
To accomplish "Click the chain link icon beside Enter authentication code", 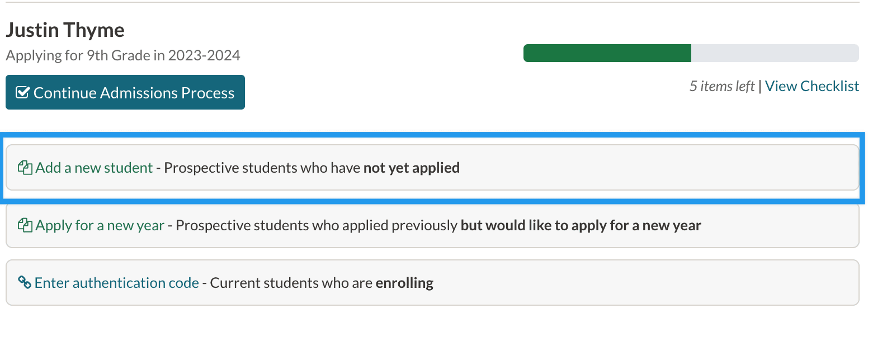I will click(x=24, y=282).
